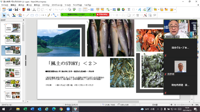Select the Line drawing tool
200x112 pixels.
coord(27,15)
